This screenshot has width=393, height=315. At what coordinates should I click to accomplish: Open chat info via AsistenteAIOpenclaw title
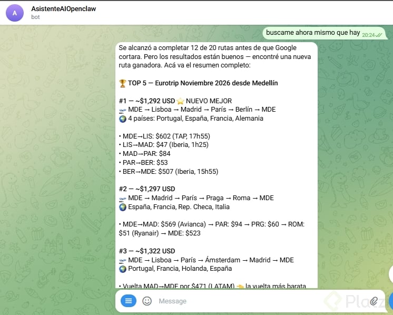click(64, 9)
